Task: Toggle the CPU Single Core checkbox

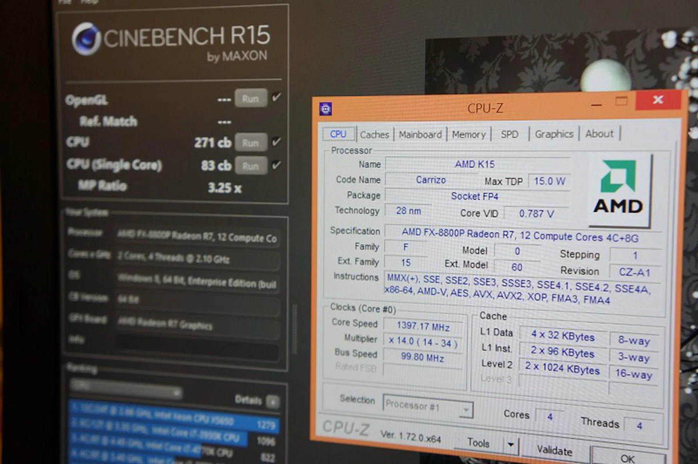Action: pos(276,165)
